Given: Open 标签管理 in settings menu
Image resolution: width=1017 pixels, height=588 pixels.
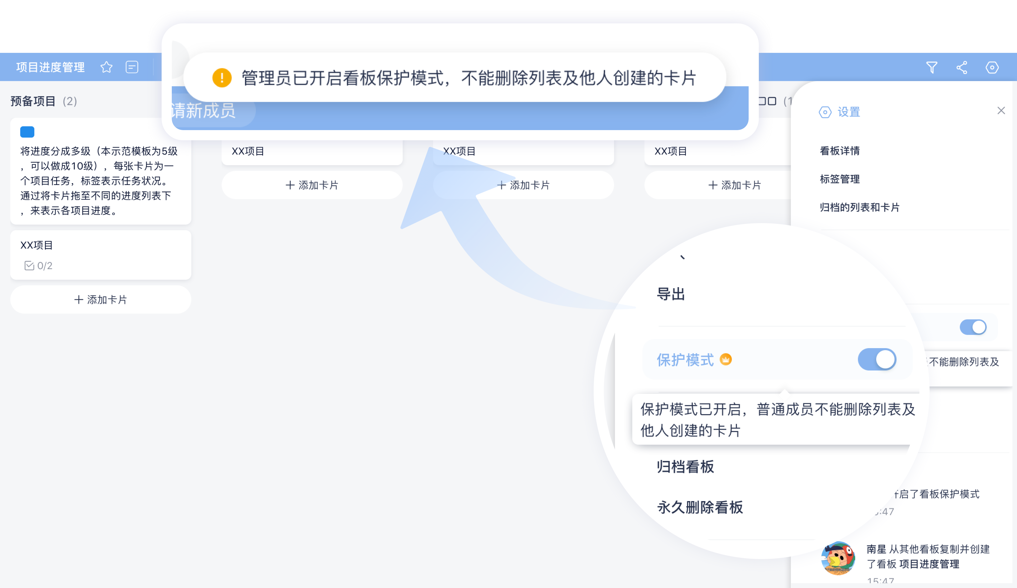Looking at the screenshot, I should click(x=839, y=179).
